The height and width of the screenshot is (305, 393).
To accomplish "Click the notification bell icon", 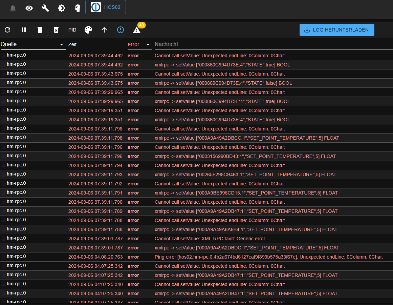I will pyautogui.click(x=13, y=8).
